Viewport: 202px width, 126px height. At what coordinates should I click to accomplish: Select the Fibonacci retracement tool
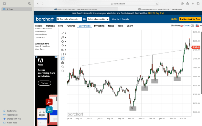pyautogui.click(x=63, y=37)
